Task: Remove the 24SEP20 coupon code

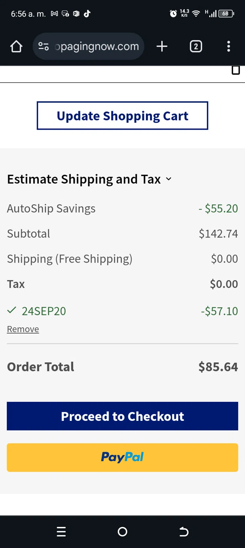Action: pyautogui.click(x=23, y=329)
